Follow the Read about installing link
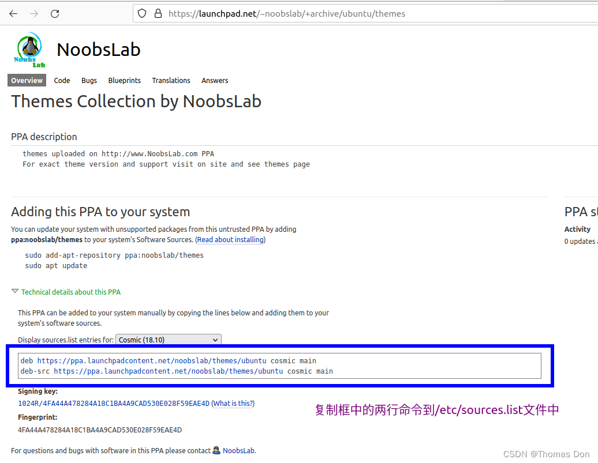The image size is (598, 463). pos(230,240)
